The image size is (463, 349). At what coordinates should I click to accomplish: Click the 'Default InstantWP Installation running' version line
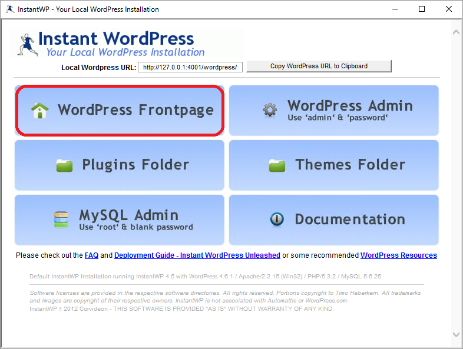click(205, 277)
